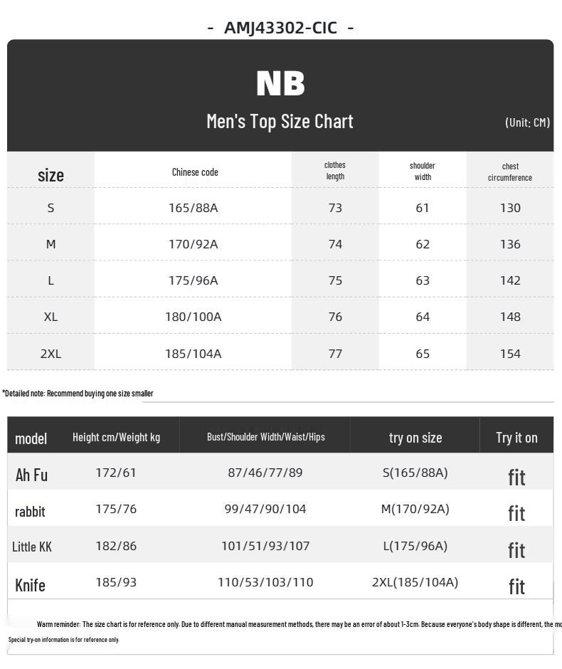Click the S size row label

point(51,208)
